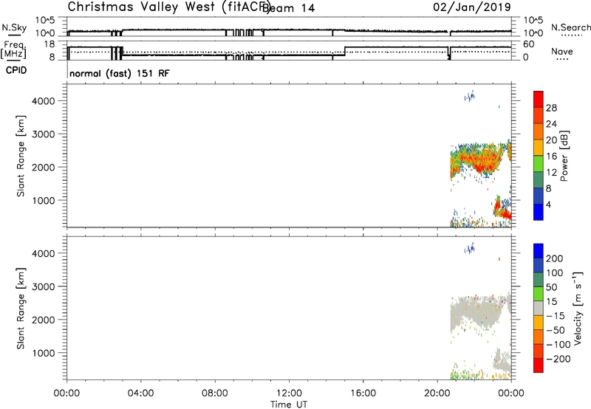
Task: Click the 'Slant Range [km]' label of velocity panel
Action: pyautogui.click(x=21, y=309)
